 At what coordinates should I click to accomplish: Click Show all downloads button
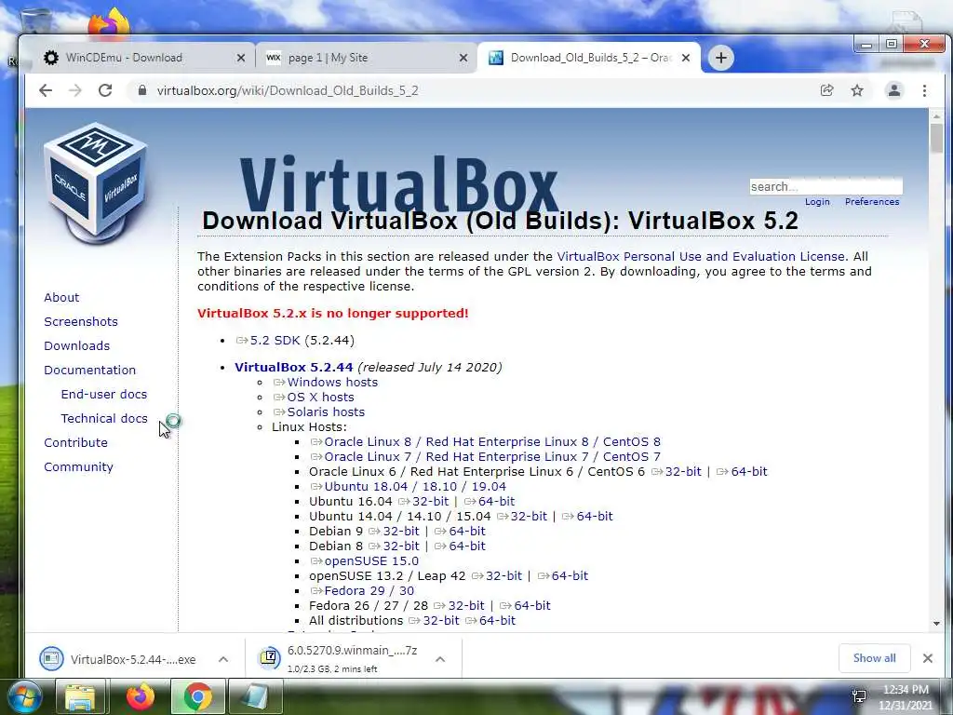(x=874, y=658)
